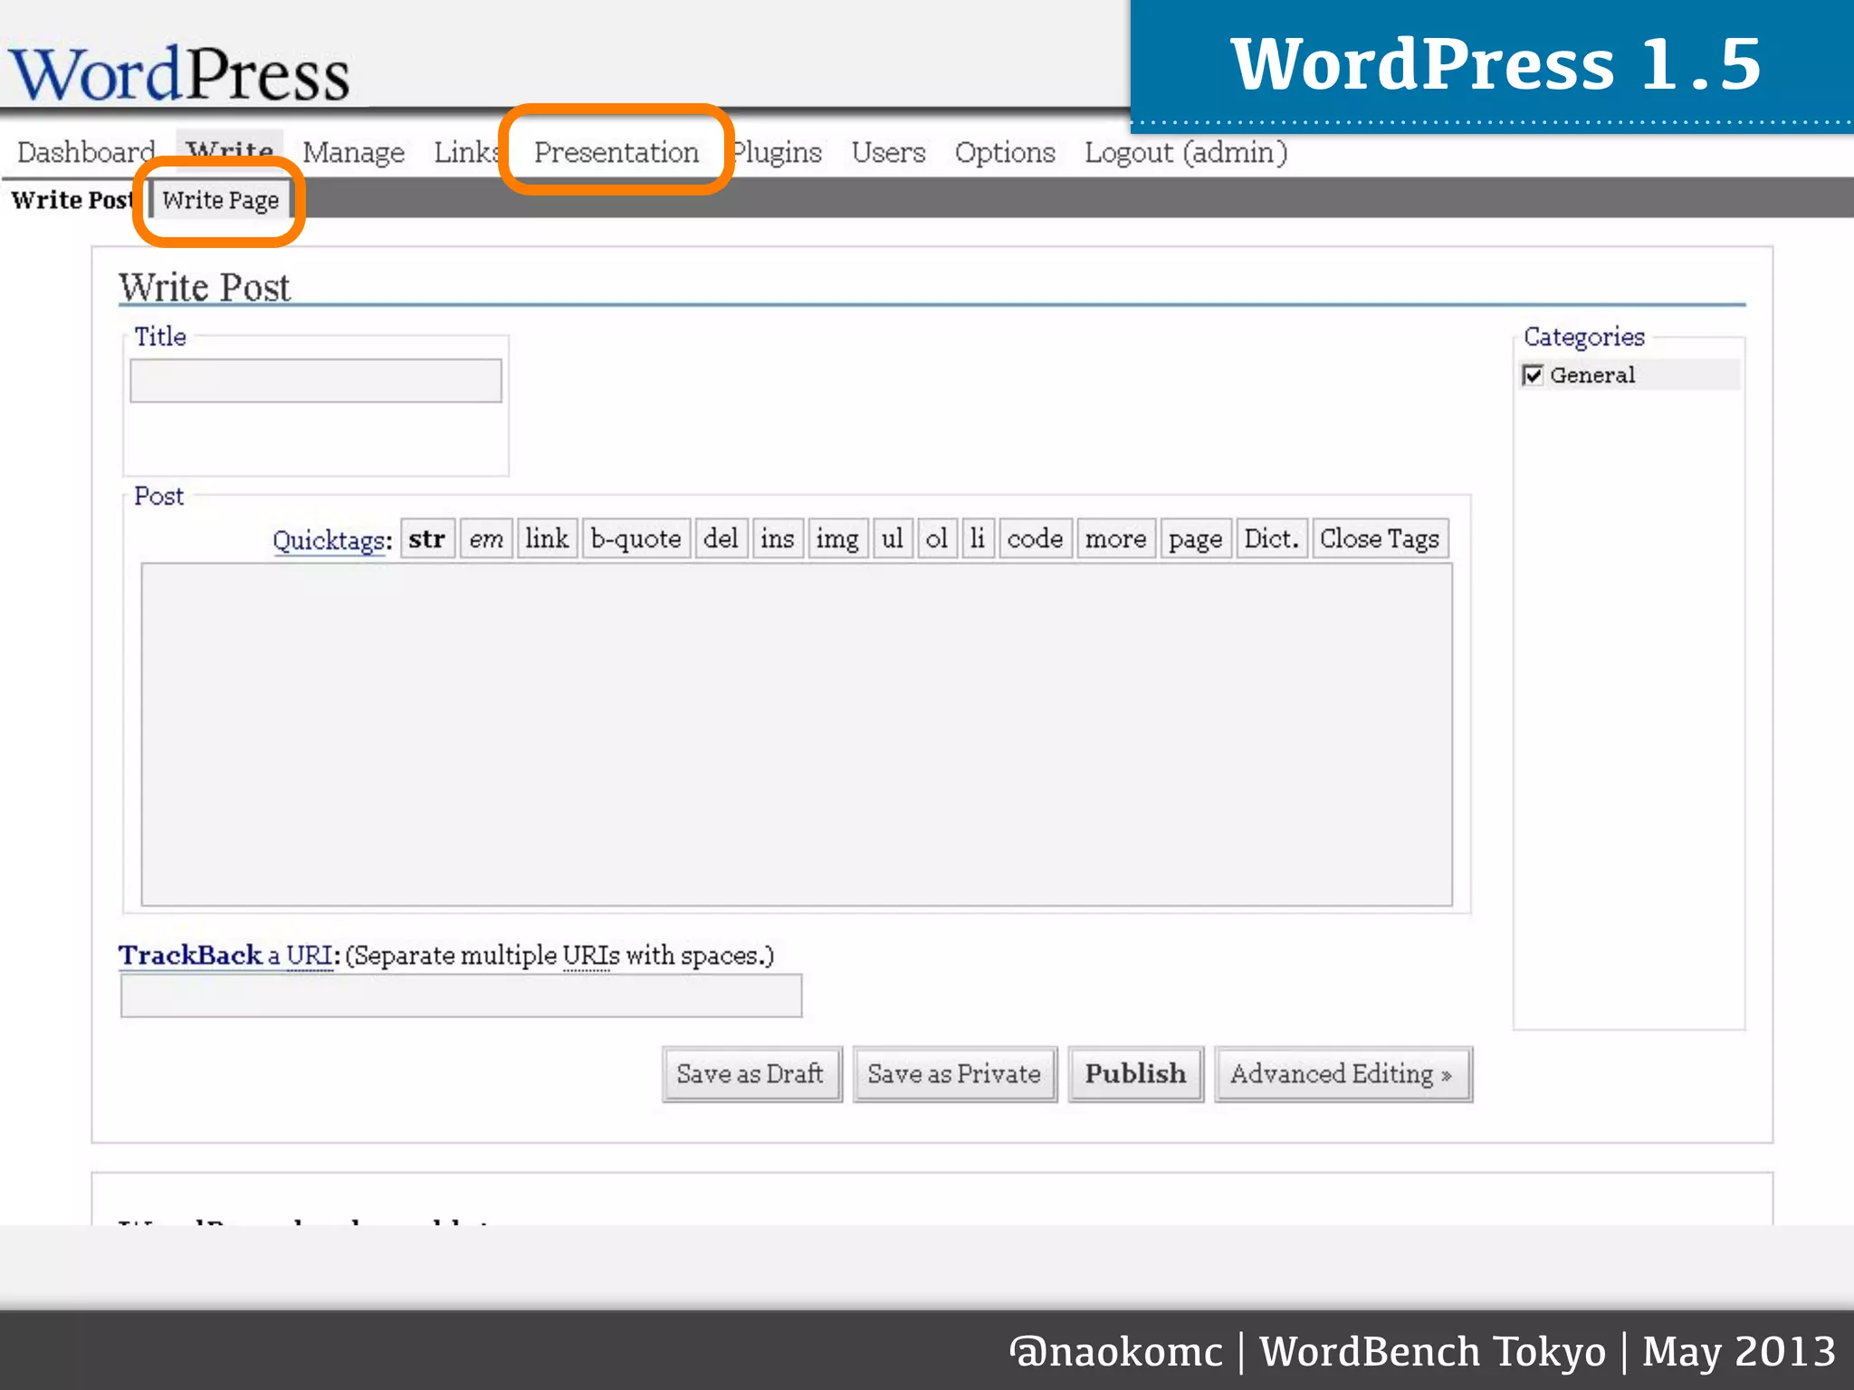Save the post as draft
Screen dimensions: 1854x1390
click(x=750, y=1074)
